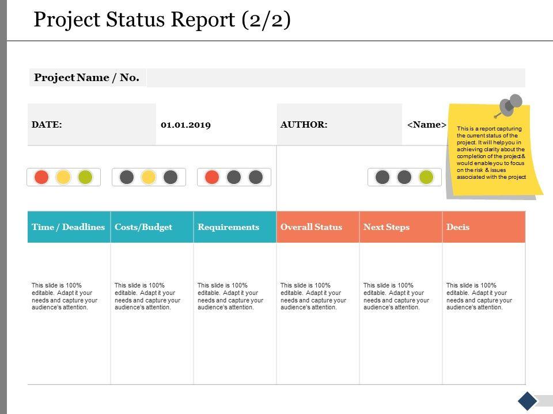Click green light in fourth traffic indicator
Image resolution: width=553 pixels, height=414 pixels.
(426, 177)
